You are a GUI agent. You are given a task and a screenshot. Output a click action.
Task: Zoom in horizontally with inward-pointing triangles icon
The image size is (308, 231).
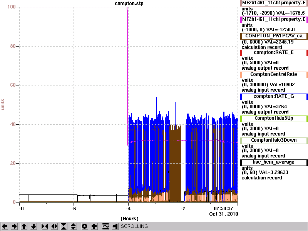point(45,226)
